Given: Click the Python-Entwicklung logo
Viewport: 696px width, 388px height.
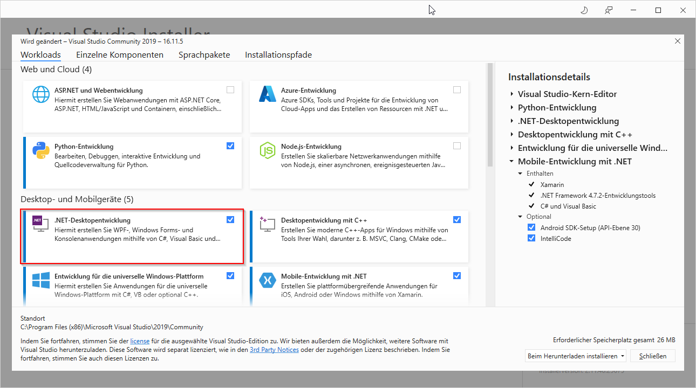Looking at the screenshot, I should tap(40, 150).
